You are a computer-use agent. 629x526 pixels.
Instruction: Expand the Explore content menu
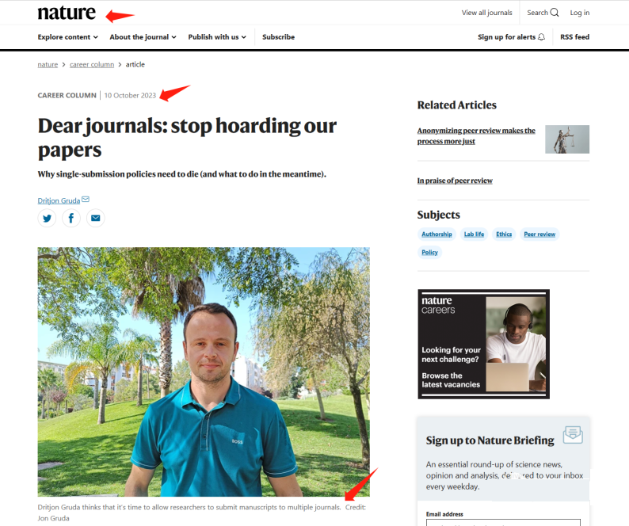(x=68, y=37)
